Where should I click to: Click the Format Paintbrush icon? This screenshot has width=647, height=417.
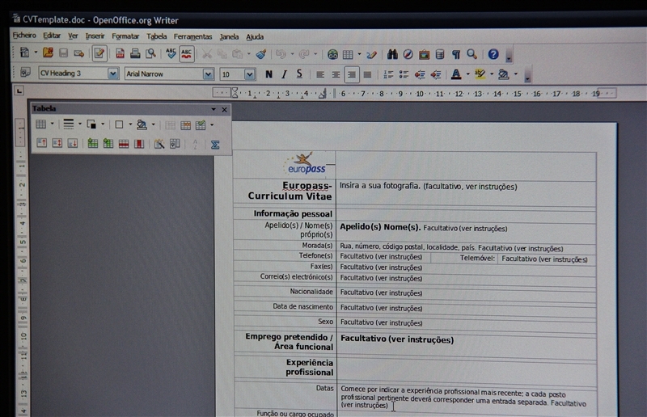click(260, 54)
